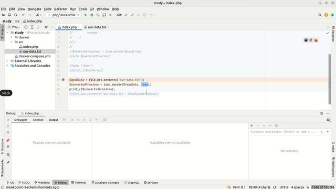Pin the Debug tab

[x=8, y=162]
